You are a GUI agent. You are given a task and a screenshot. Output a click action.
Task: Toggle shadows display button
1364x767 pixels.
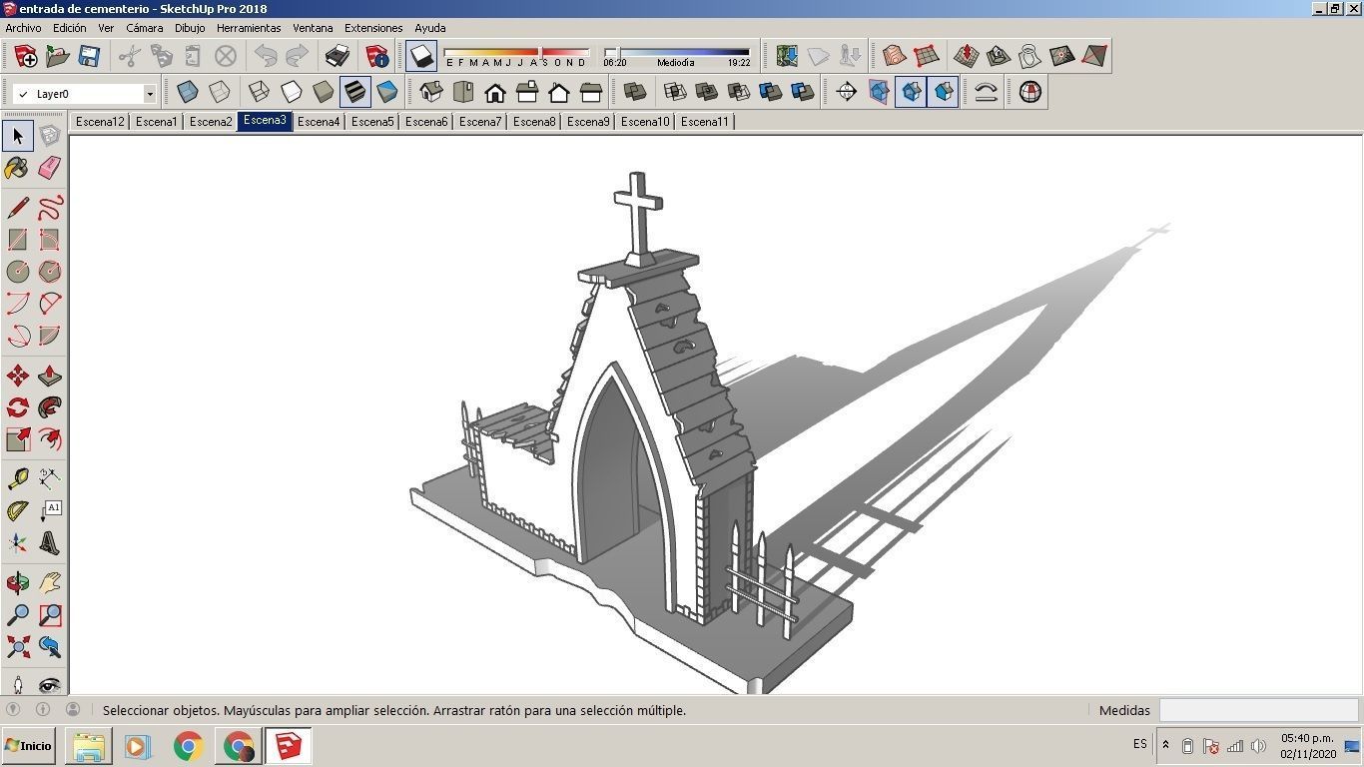[421, 56]
